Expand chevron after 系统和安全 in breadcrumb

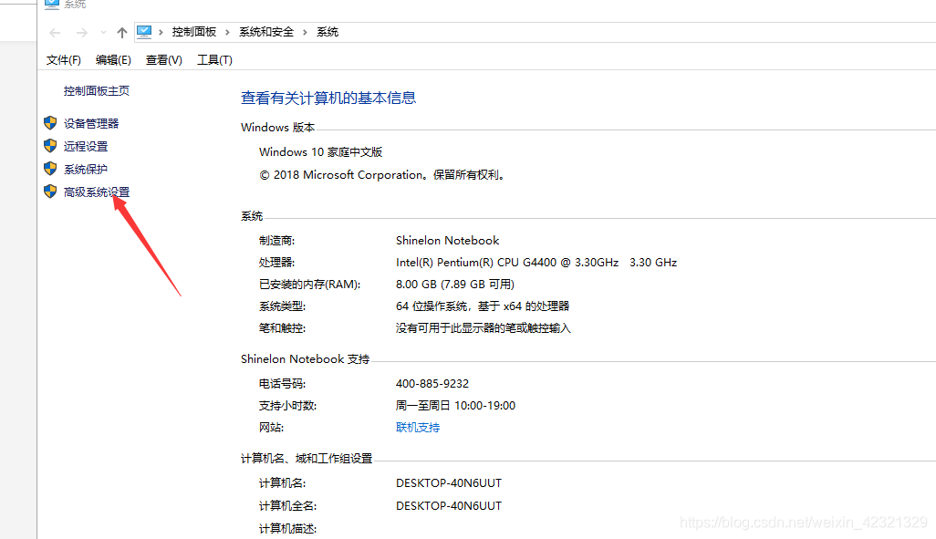pos(305,32)
